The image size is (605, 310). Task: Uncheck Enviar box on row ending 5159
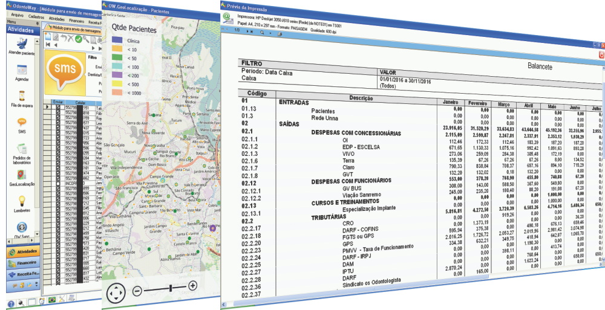(x=58, y=117)
